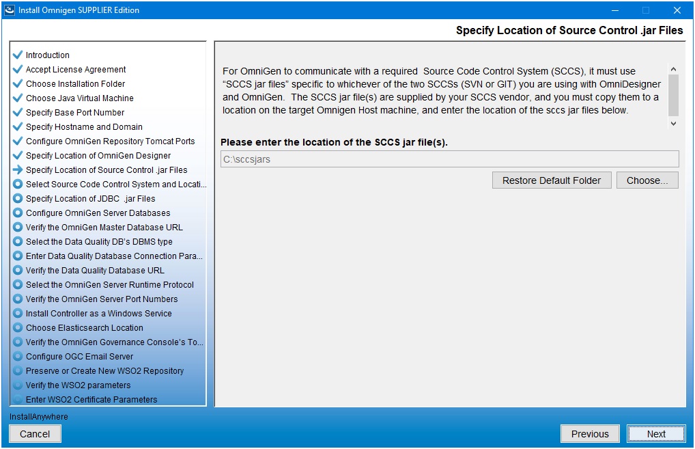Click checkmark beside Specify Location of OmniGen Designer

tap(18, 155)
